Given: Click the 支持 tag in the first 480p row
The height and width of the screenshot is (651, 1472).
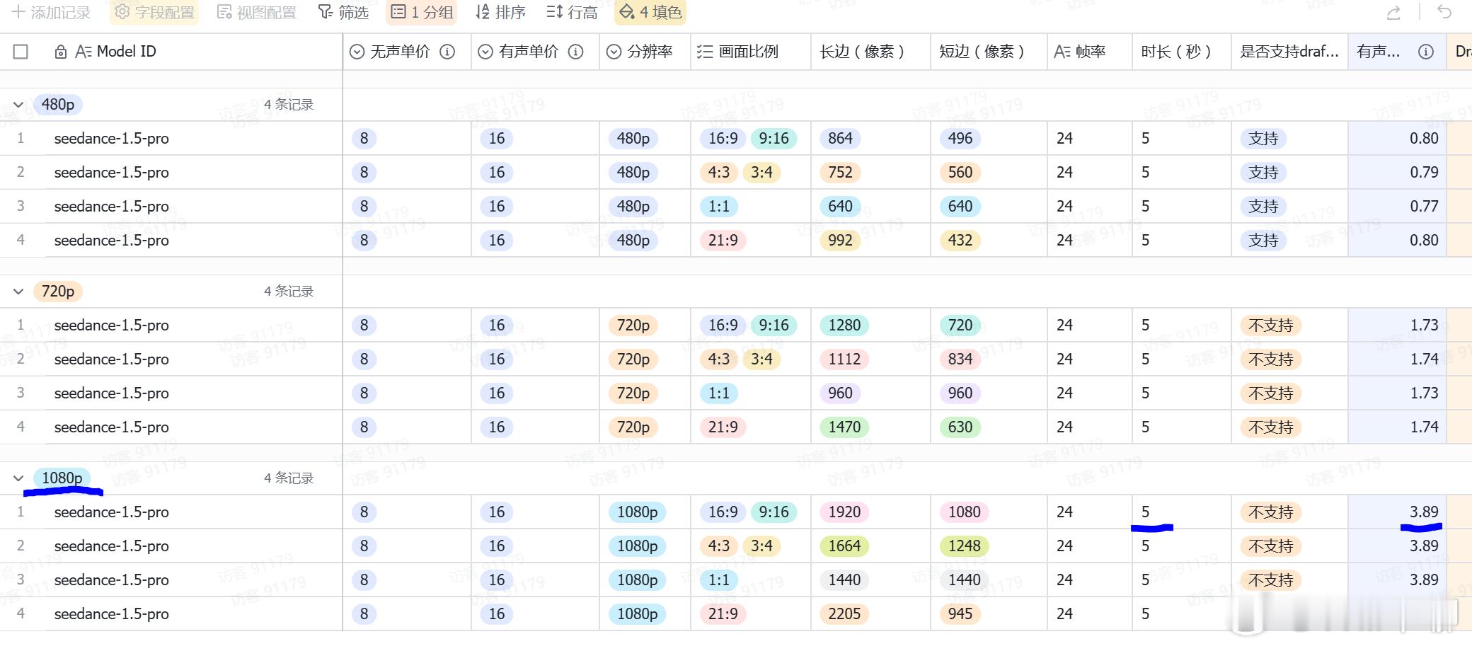Looking at the screenshot, I should (1265, 138).
